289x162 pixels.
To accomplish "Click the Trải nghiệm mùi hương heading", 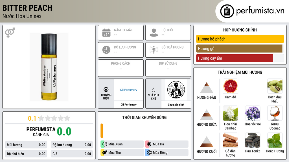I will [x=240, y=72].
